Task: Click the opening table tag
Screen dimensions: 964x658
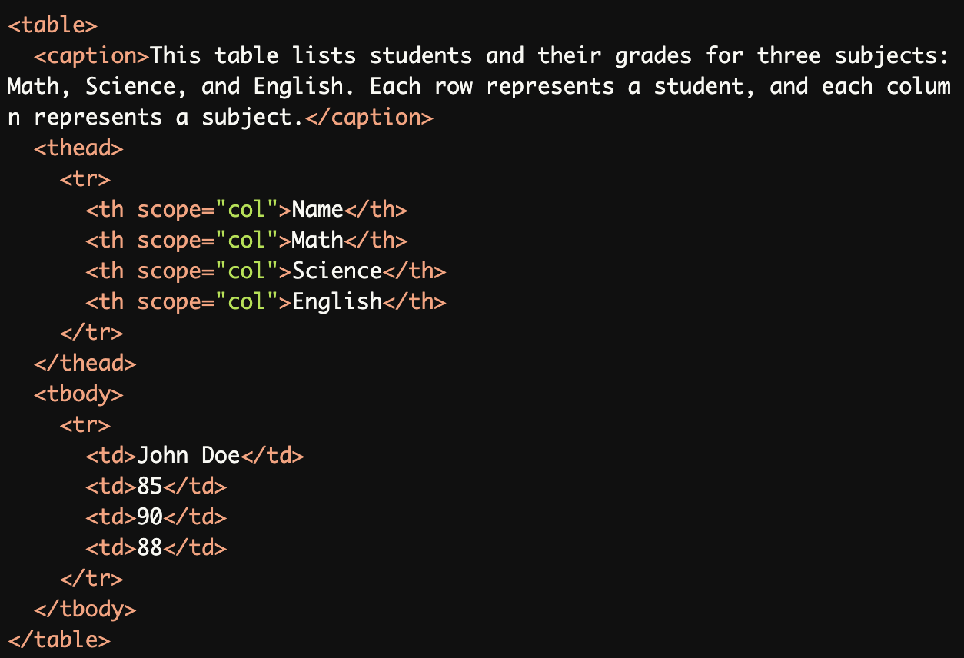Action: tap(52, 25)
